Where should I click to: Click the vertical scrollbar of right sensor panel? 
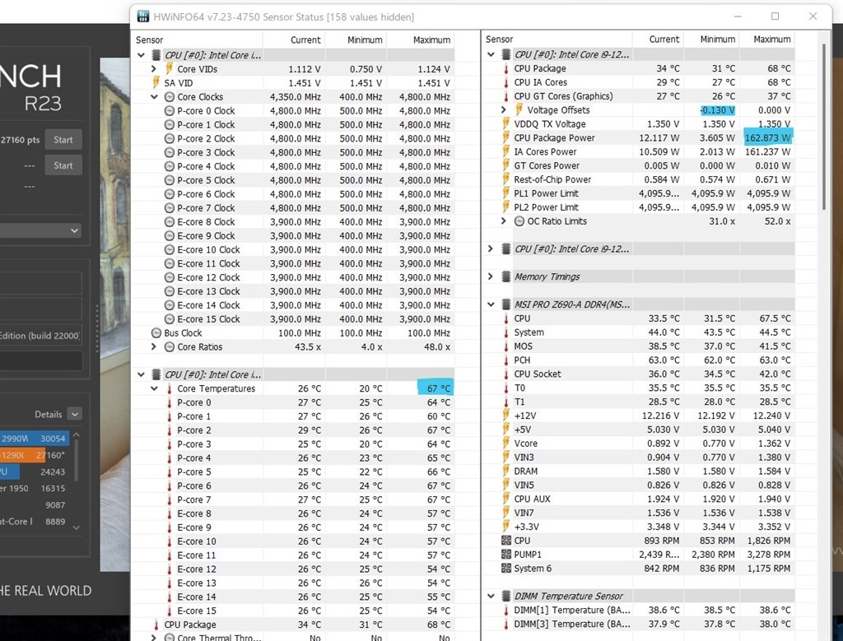coord(823,126)
